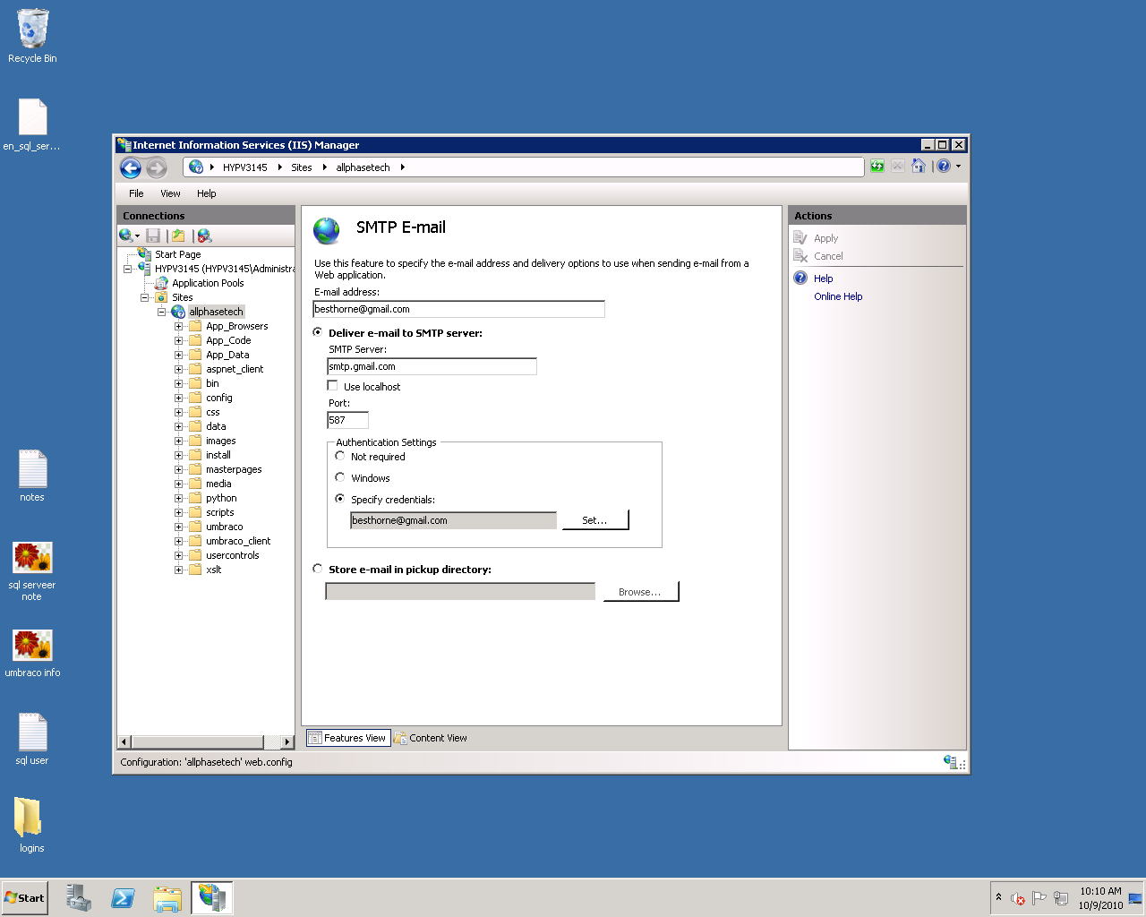The image size is (1146, 917).
Task: Click the volume tray icon
Action: click(x=1018, y=898)
